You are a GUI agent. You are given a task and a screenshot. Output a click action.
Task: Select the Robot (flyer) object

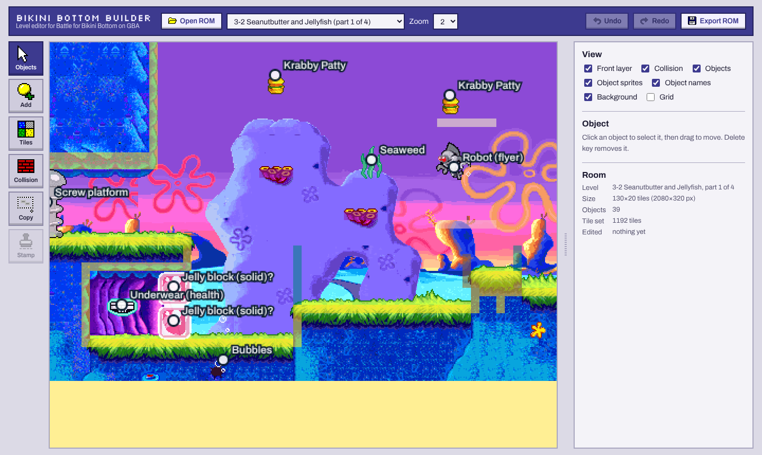click(x=454, y=168)
